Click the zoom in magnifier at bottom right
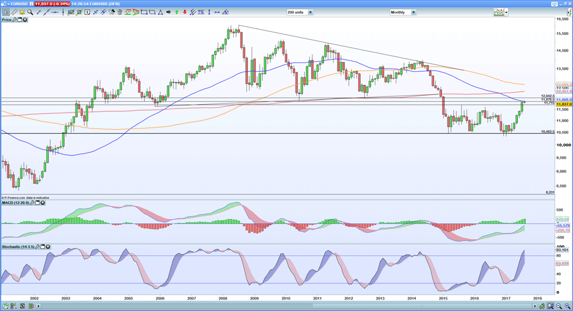This screenshot has height=311, width=573. pos(567,306)
